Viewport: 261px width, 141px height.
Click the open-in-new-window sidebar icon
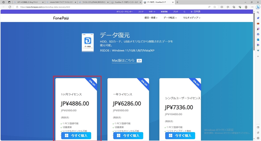258,133
